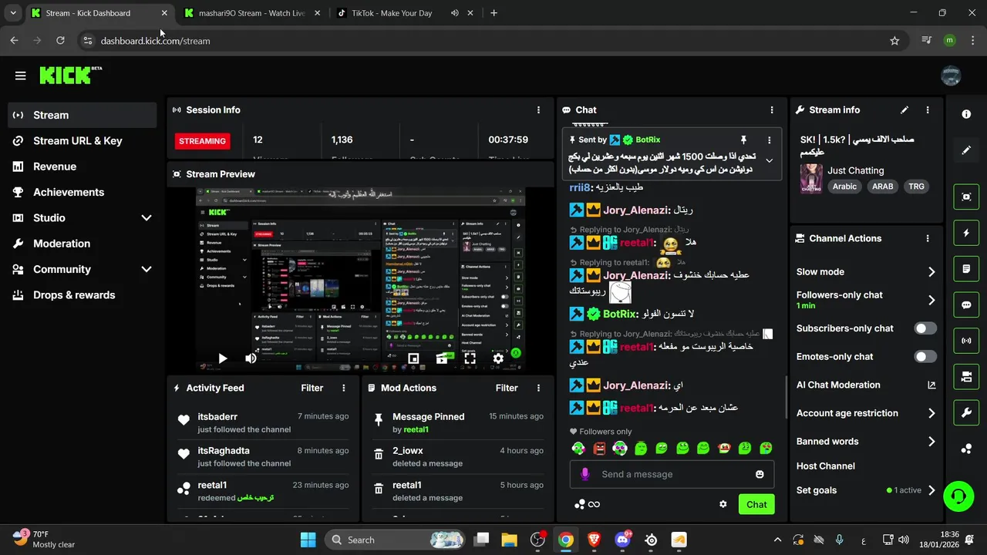Open Banned words arrow

931,442
